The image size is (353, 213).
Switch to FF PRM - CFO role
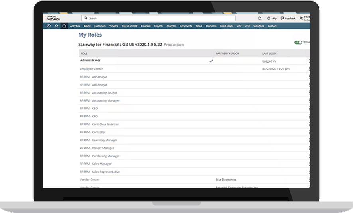[x=89, y=116]
